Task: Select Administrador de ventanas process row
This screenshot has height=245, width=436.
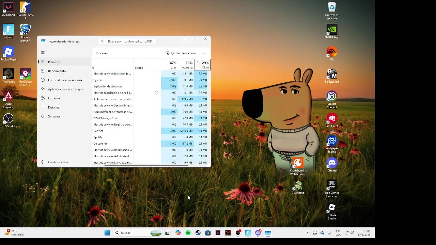Action: (150, 112)
